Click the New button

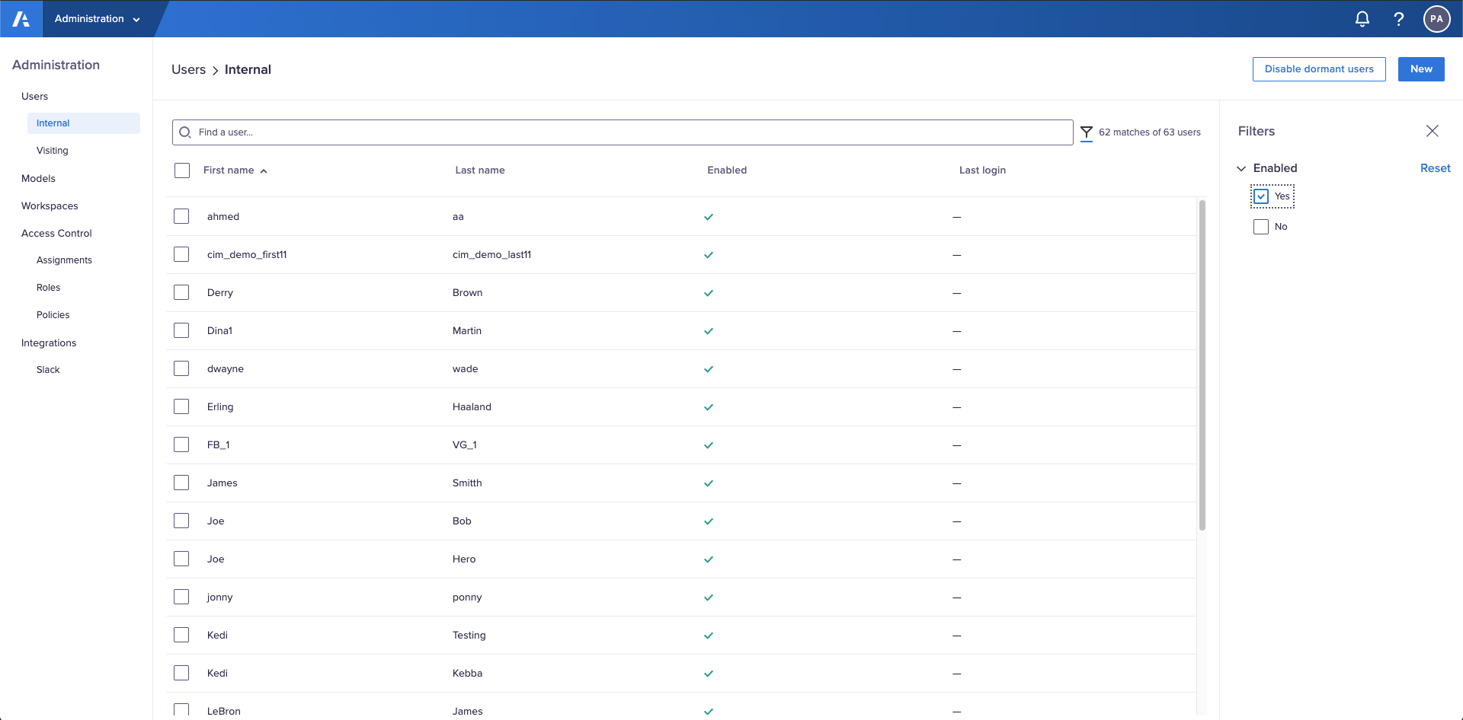[1420, 68]
